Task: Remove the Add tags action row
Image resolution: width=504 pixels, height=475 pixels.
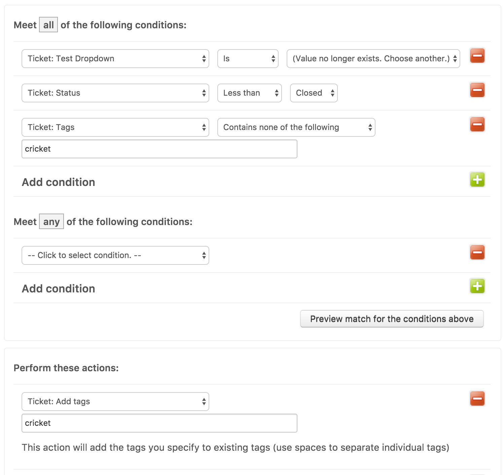Action: 477,399
